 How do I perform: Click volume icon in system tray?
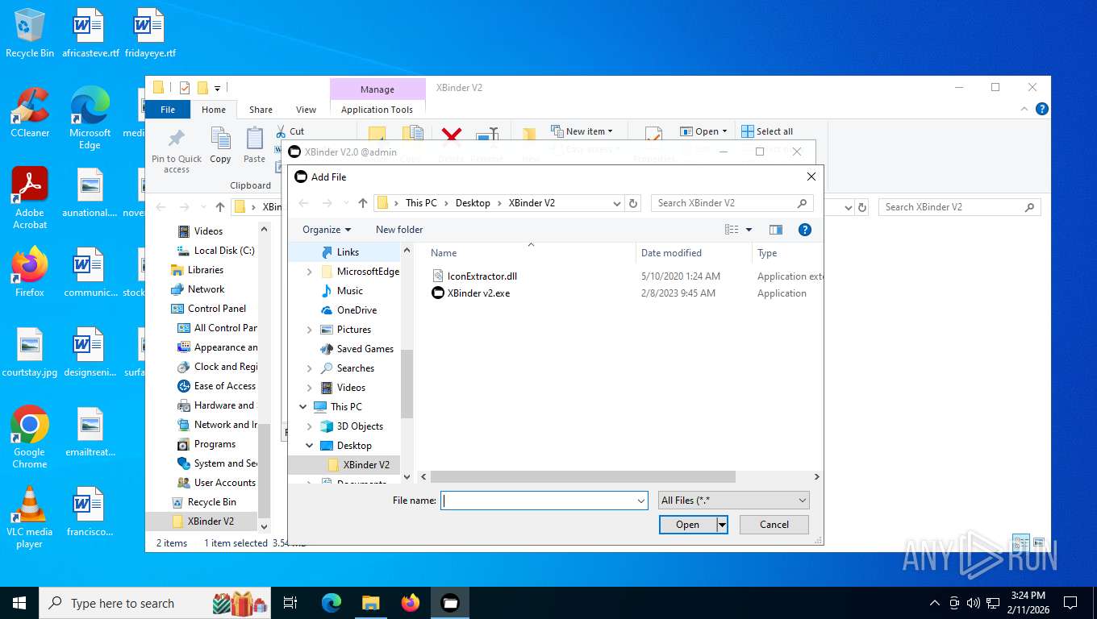pos(973,603)
